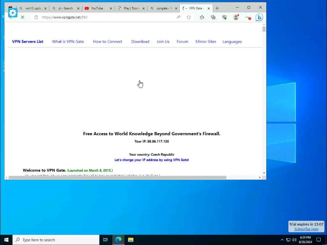Open notification center icon
The height and width of the screenshot is (245, 327).
pos(318,240)
